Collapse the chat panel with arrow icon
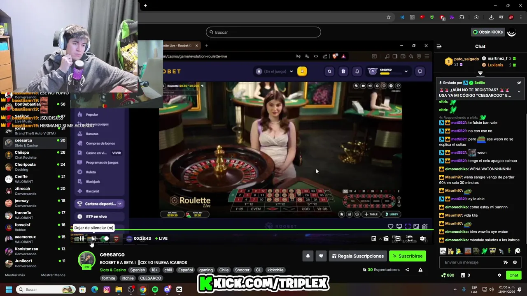527x296 pixels. click(439, 46)
